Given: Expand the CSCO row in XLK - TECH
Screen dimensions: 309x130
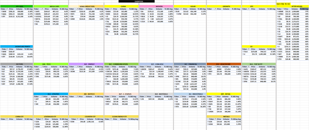Looking at the screenshot, I should tap(35, 72).
